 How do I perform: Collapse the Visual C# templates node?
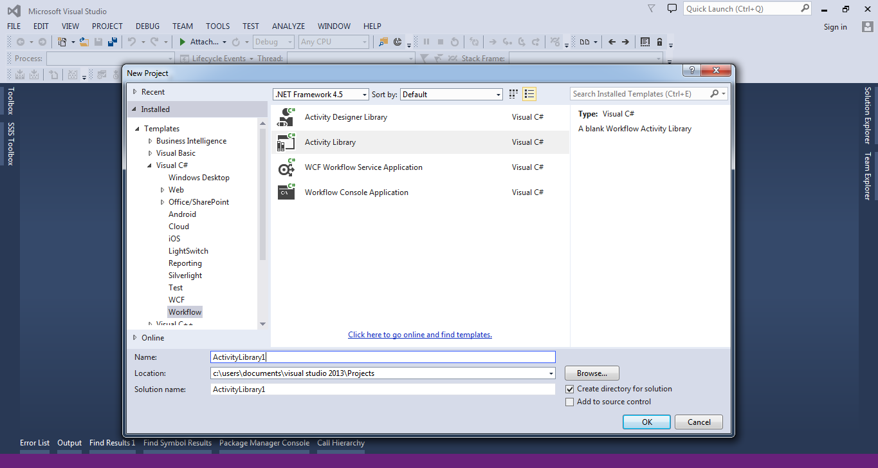click(x=149, y=165)
